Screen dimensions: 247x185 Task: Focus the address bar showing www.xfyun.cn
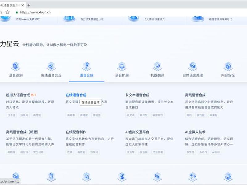coord(35,12)
